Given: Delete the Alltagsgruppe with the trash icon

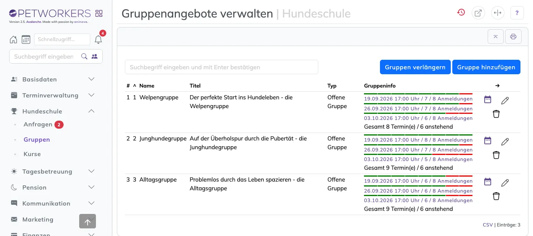Looking at the screenshot, I should (x=496, y=196).
